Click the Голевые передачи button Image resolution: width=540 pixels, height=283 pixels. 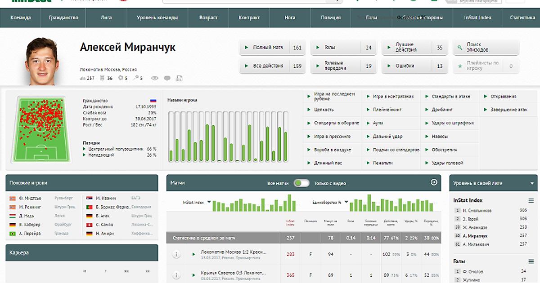[x=345, y=66]
